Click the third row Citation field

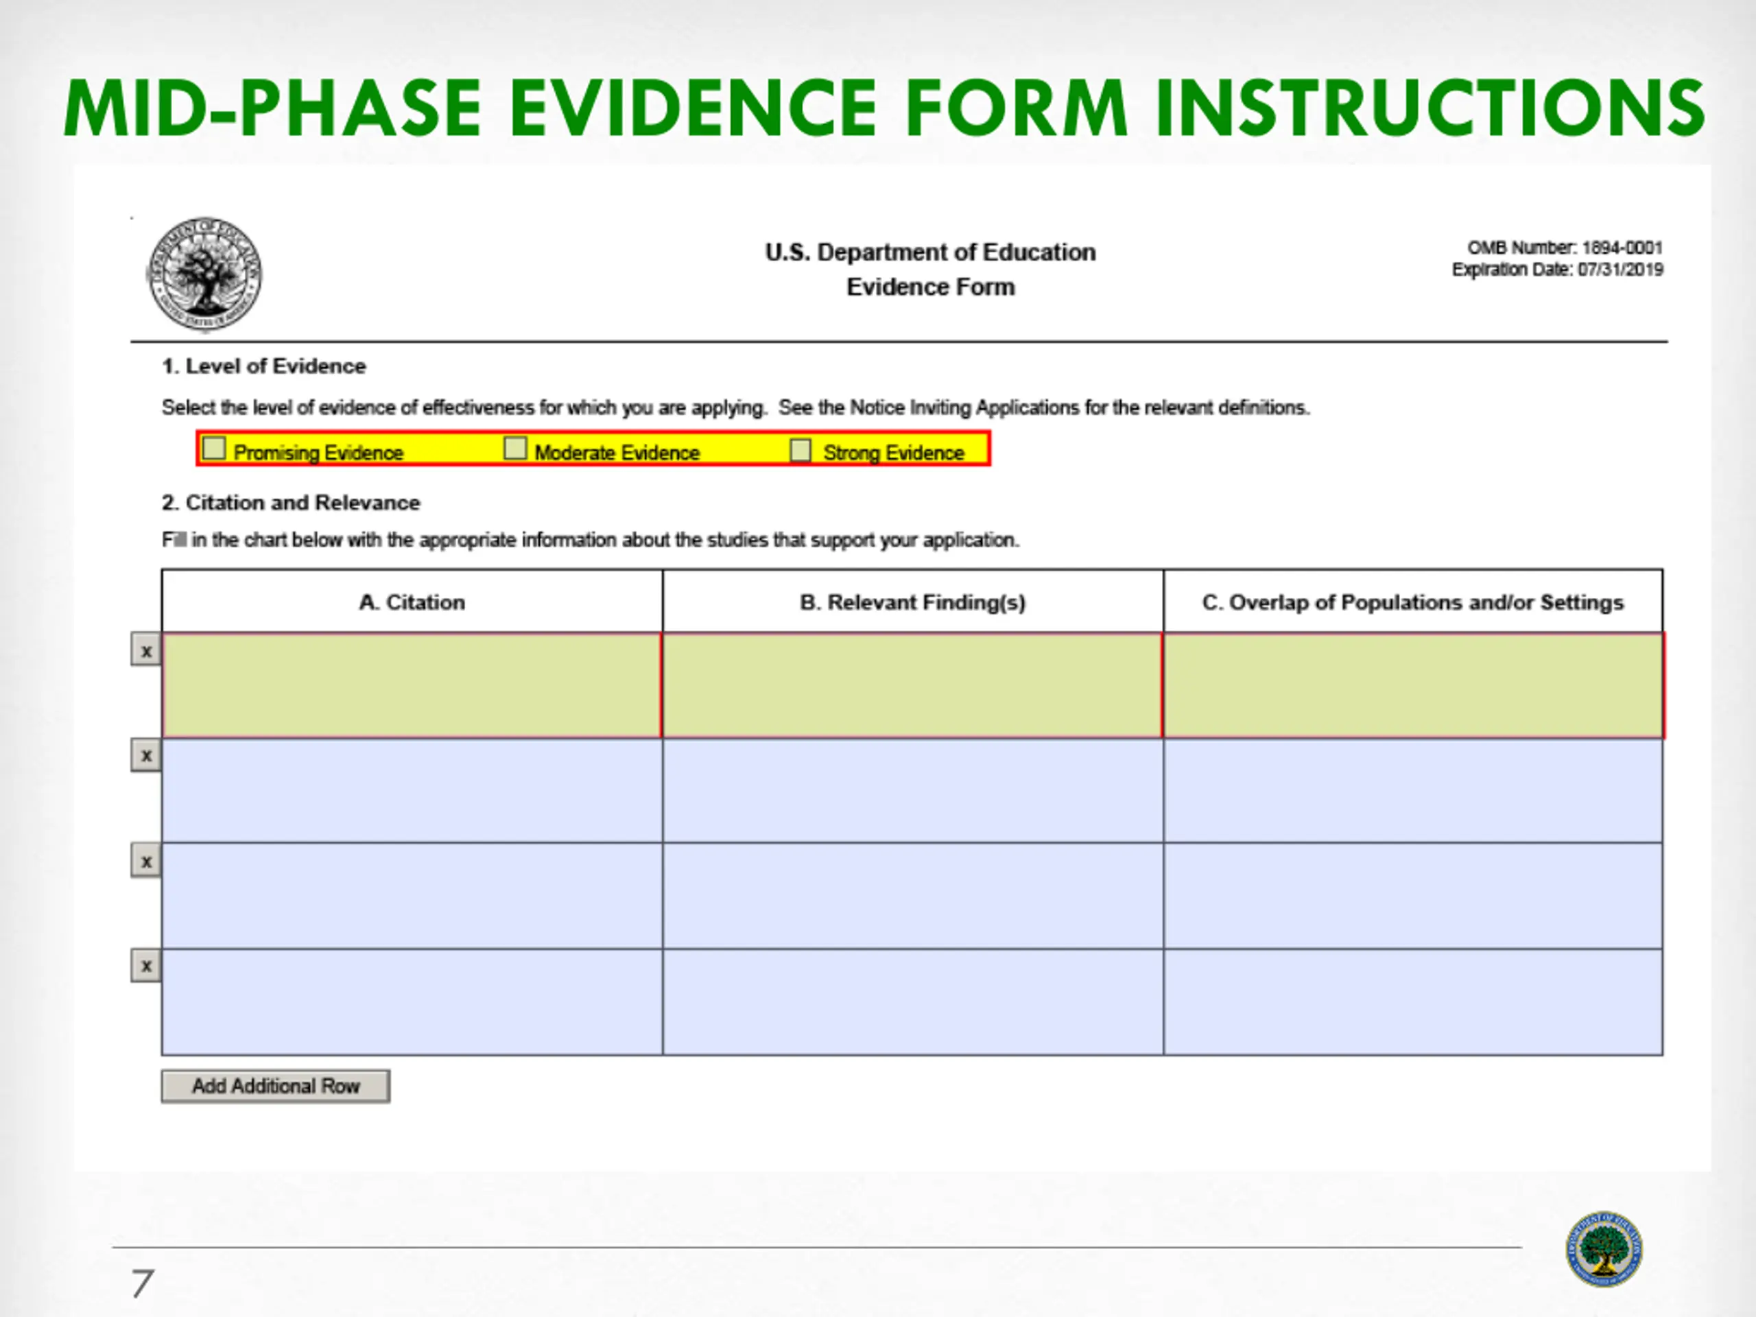pos(412,895)
